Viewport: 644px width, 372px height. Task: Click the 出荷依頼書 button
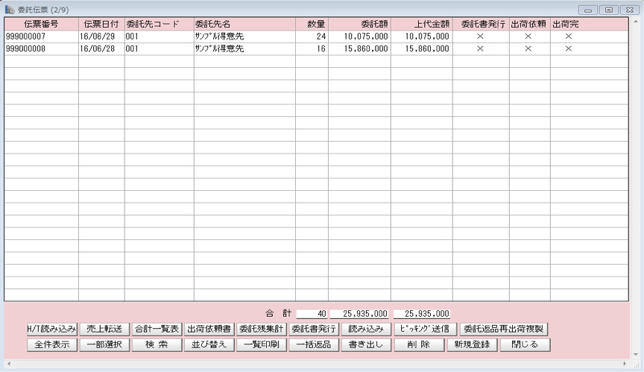click(x=209, y=329)
